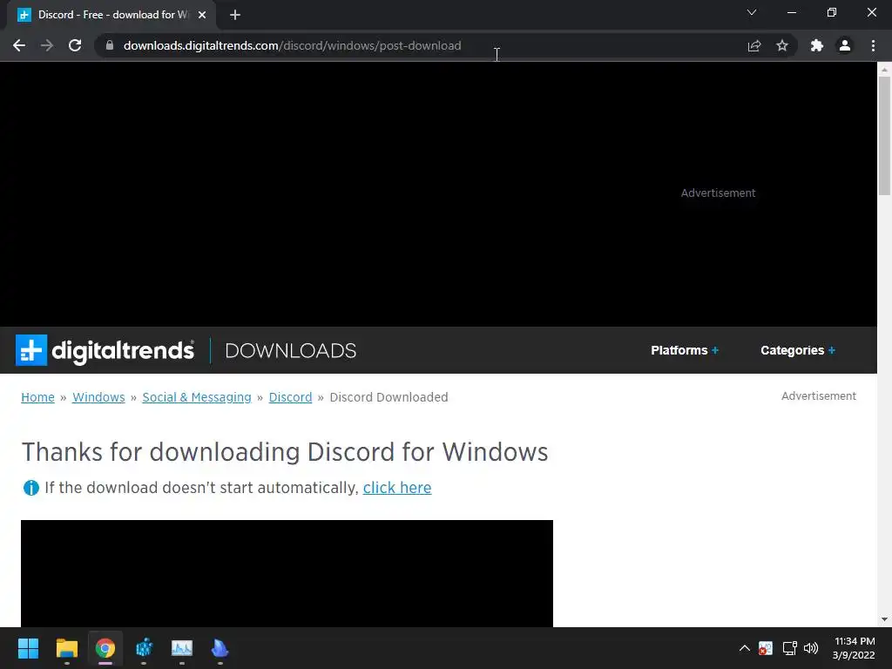Screen dimensions: 892x669
Task: Click the 'click here' download link
Action: 397,488
